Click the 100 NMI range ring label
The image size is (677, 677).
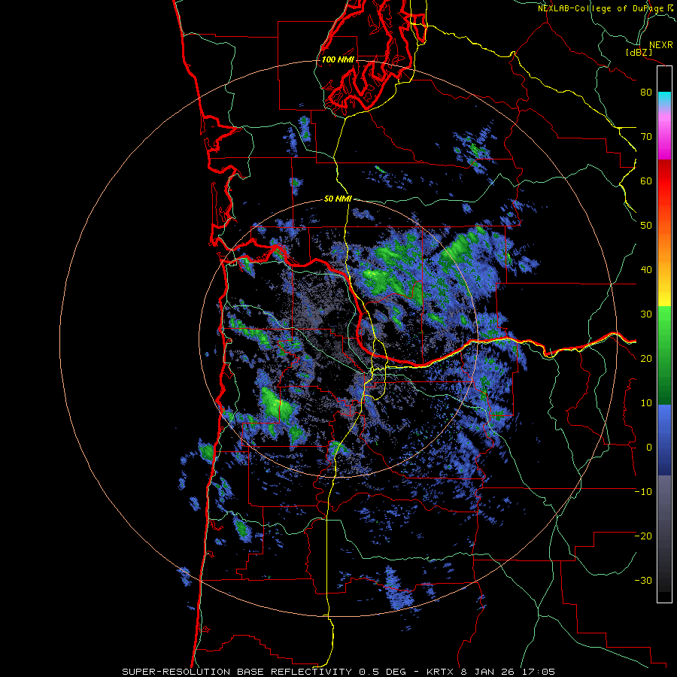(x=338, y=59)
